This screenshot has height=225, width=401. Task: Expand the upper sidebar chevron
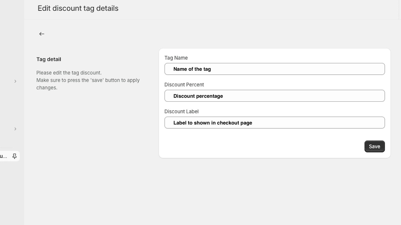[15, 81]
